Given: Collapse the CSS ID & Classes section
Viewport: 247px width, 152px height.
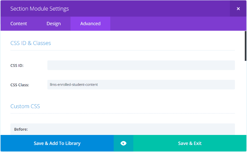Looking at the screenshot, I should (31, 43).
